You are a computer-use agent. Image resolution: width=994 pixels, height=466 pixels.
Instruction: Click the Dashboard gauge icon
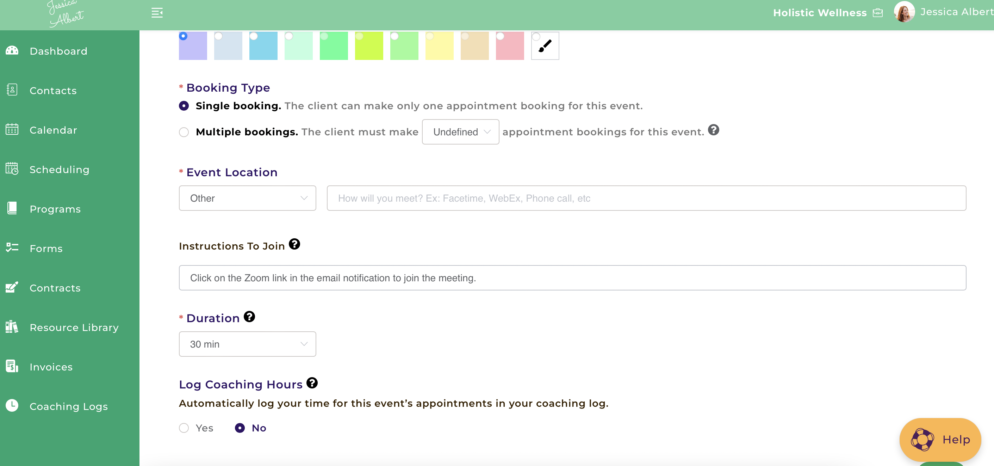point(12,50)
